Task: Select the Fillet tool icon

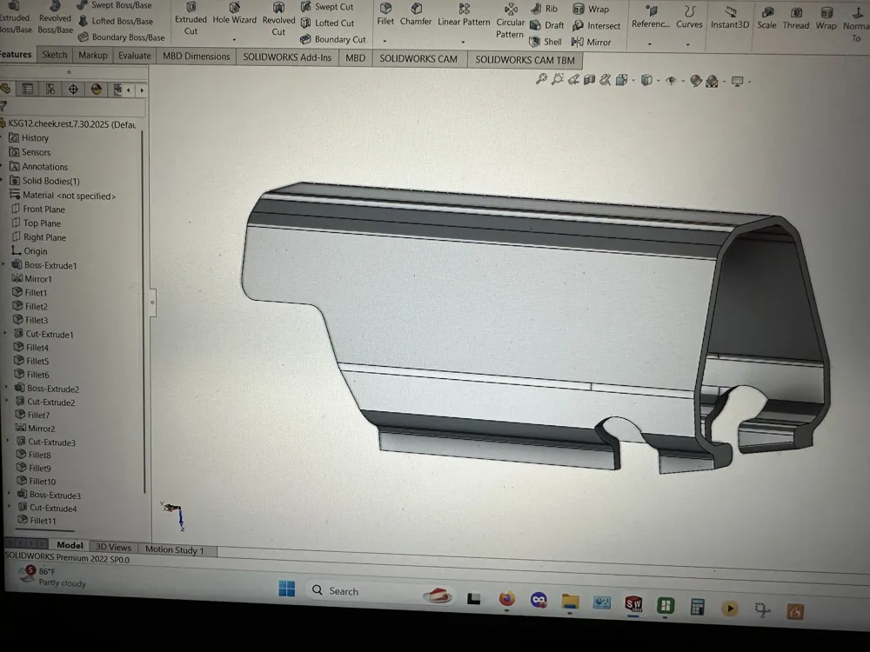Action: click(x=385, y=9)
